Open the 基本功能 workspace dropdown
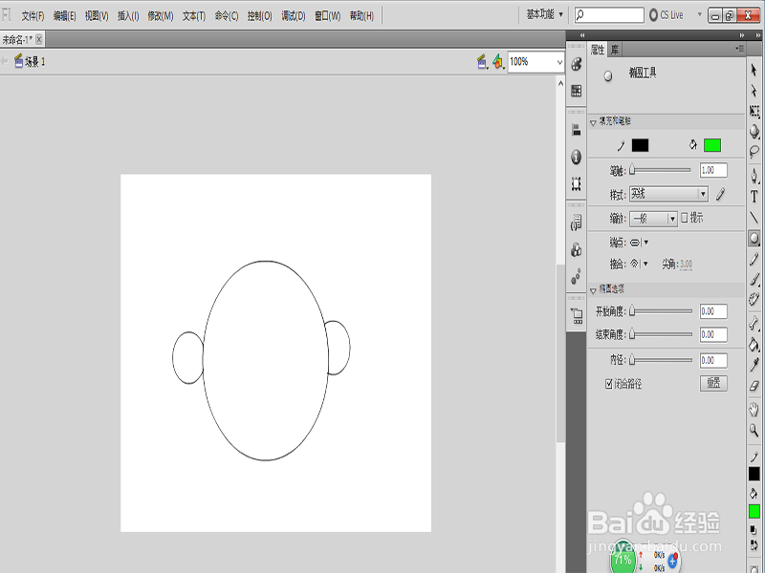This screenshot has width=765, height=573. click(x=544, y=14)
